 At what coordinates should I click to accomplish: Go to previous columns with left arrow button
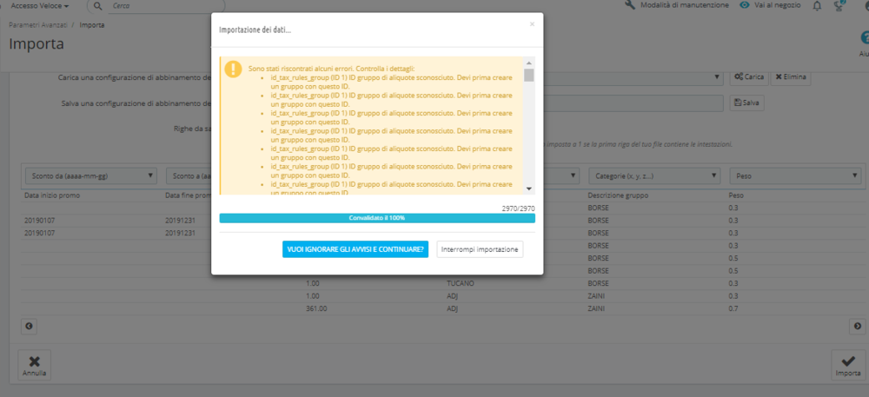(x=29, y=326)
